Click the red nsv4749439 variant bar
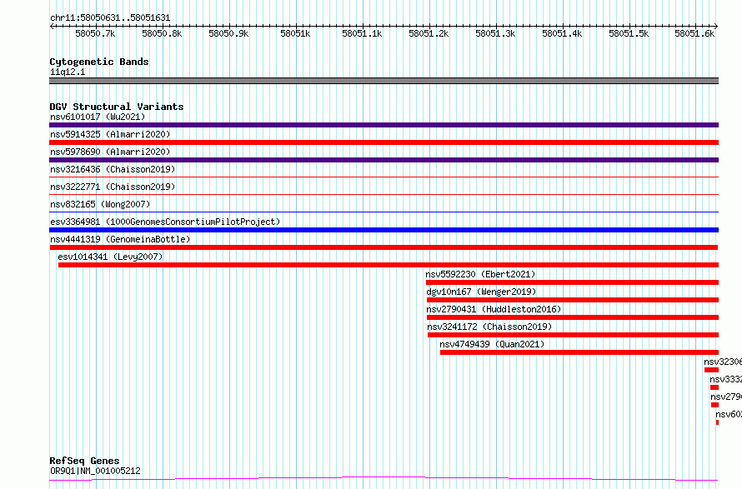 coord(579,352)
